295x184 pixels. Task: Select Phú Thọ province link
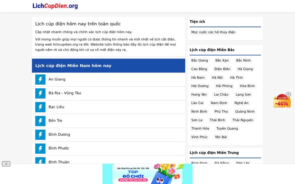pyautogui.click(x=221, y=112)
